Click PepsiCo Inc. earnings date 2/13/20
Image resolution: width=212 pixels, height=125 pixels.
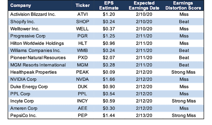(144, 115)
